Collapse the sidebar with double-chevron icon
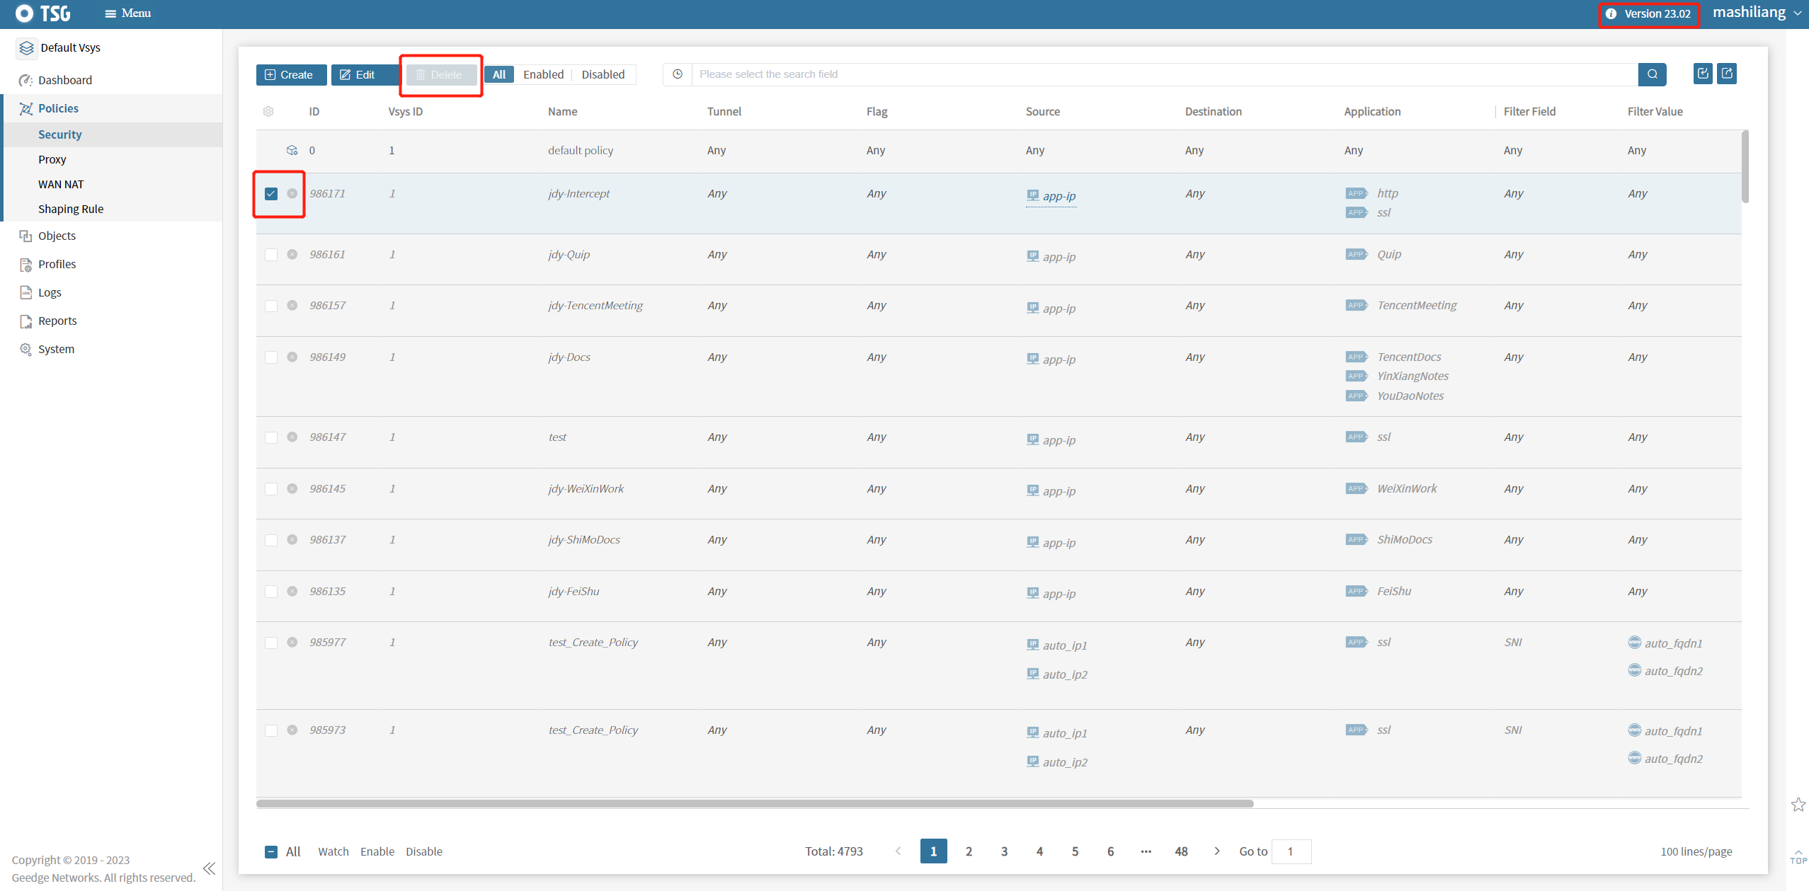Screen dimensions: 1809x891 point(209,868)
